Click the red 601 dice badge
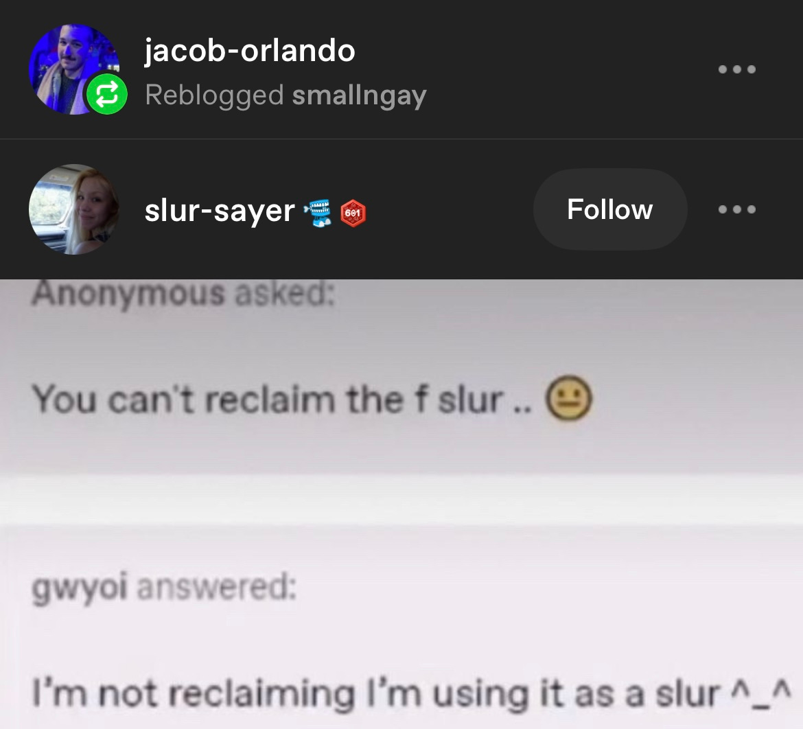Screen dimensions: 803x729 point(353,213)
